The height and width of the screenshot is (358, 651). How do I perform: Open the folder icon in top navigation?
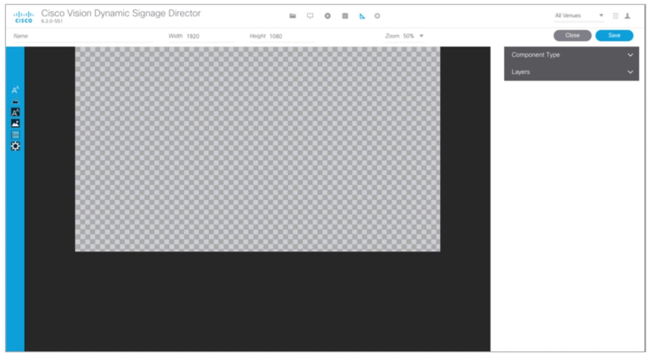(x=292, y=16)
